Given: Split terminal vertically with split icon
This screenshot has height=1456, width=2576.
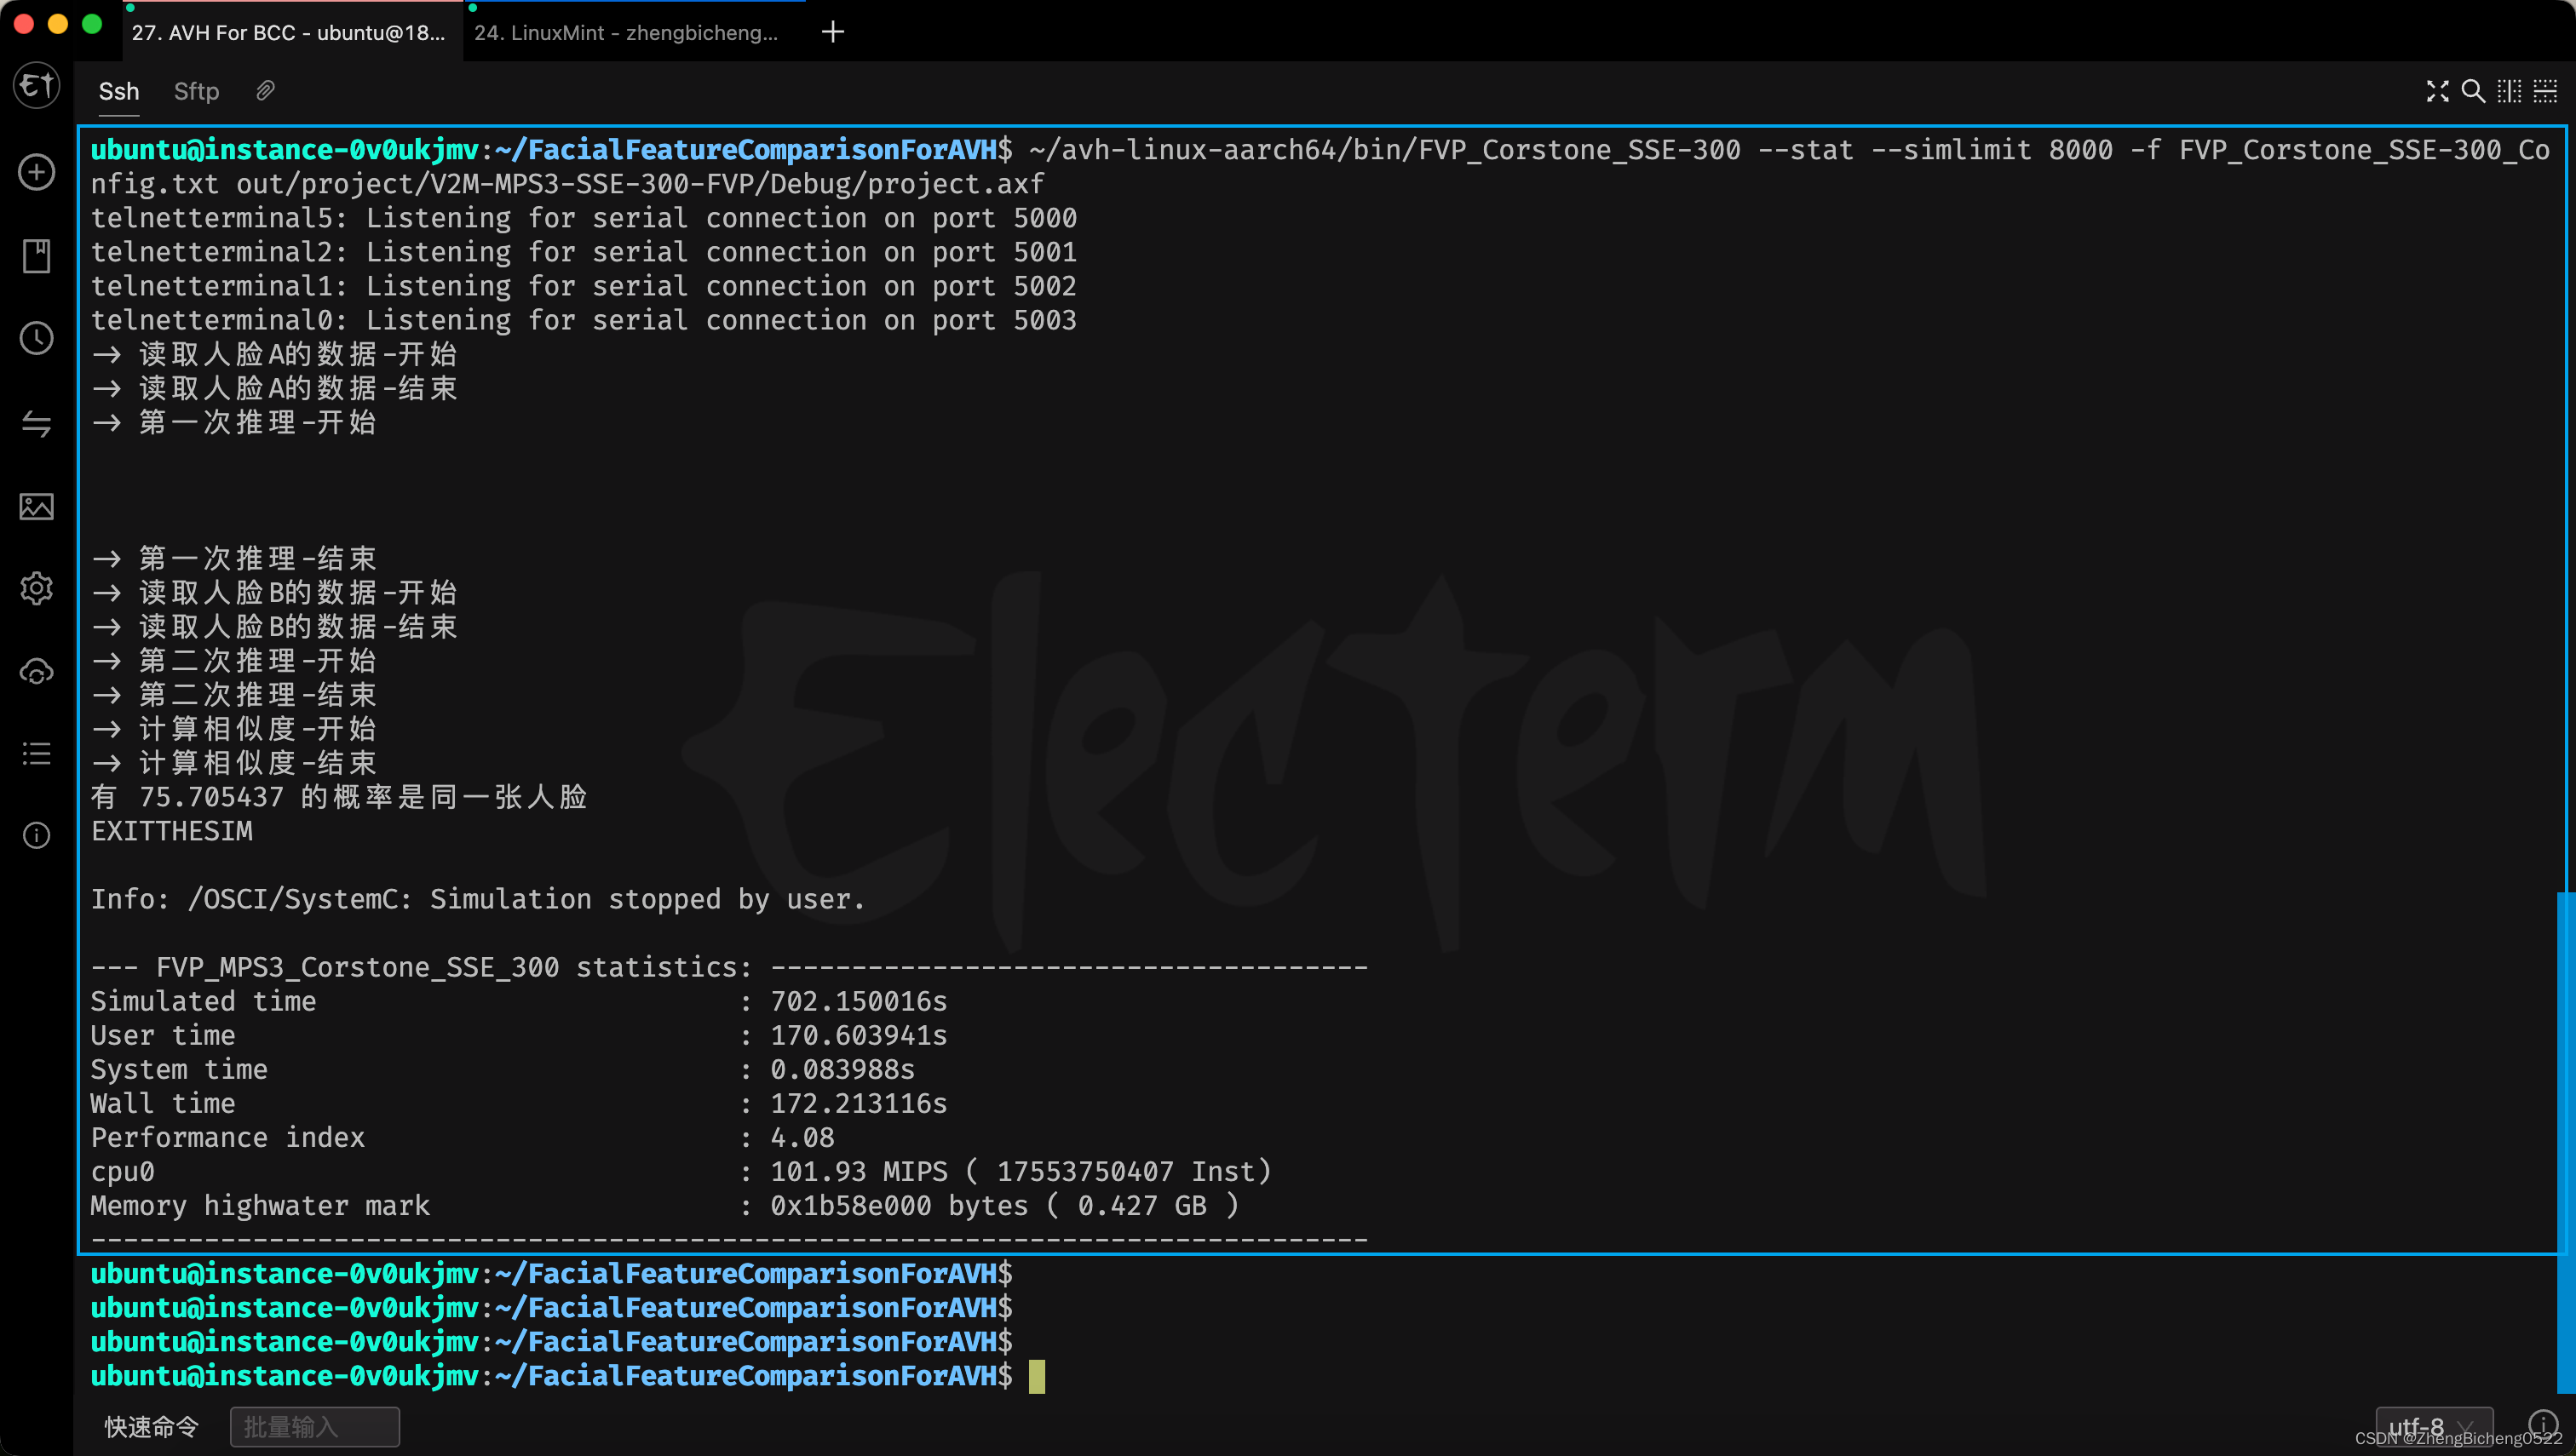Looking at the screenshot, I should [2509, 92].
